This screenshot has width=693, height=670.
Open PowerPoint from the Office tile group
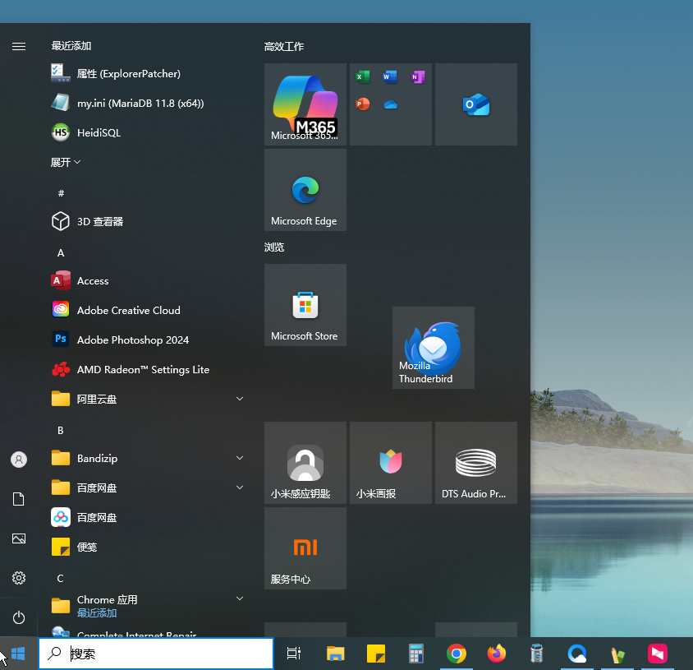pyautogui.click(x=363, y=104)
